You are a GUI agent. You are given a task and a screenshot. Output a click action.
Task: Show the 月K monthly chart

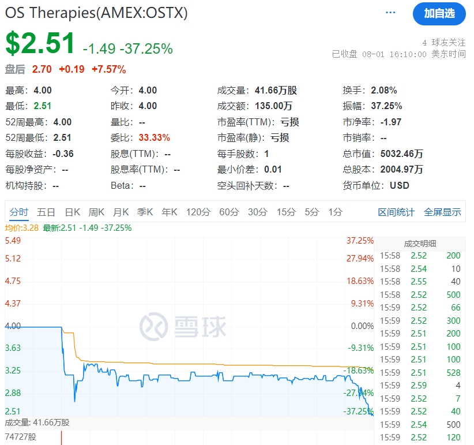pyautogui.click(x=121, y=212)
